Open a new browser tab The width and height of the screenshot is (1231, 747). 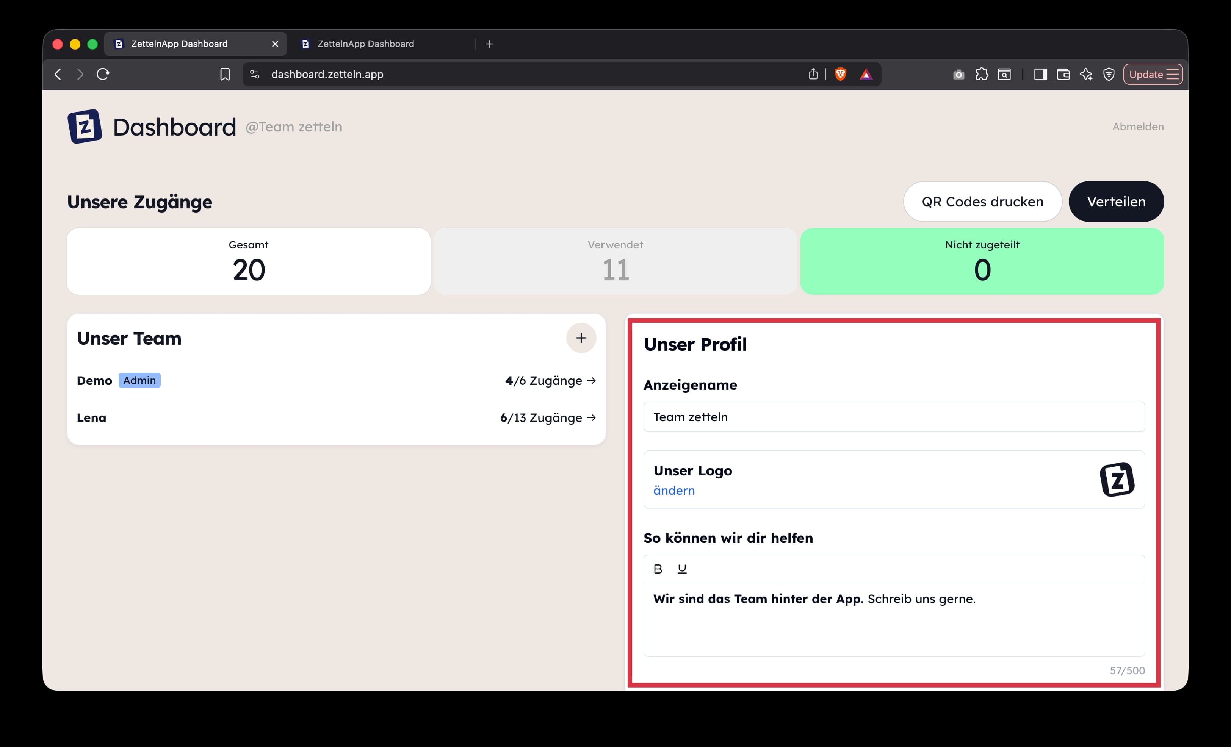pyautogui.click(x=490, y=44)
